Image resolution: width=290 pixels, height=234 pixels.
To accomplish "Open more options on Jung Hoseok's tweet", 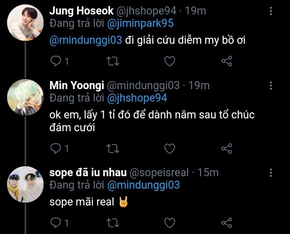I will coord(271,11).
